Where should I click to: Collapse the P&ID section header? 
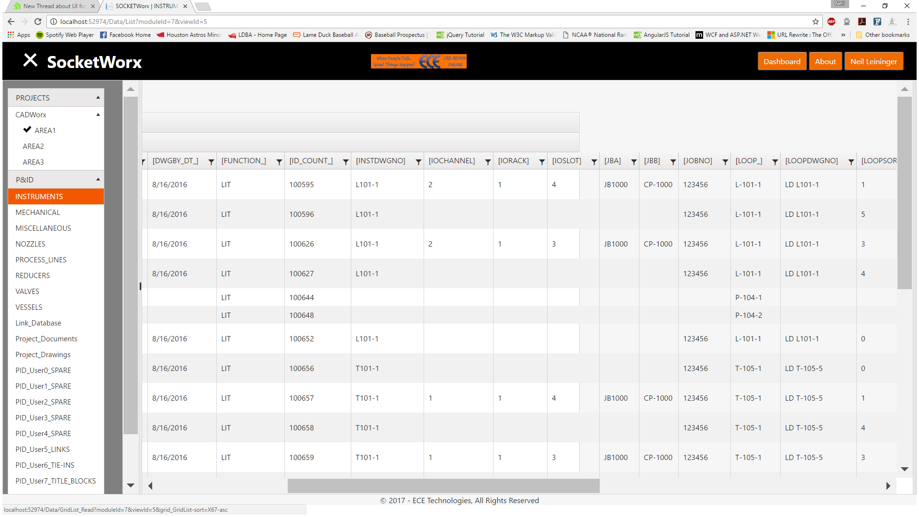coord(98,180)
